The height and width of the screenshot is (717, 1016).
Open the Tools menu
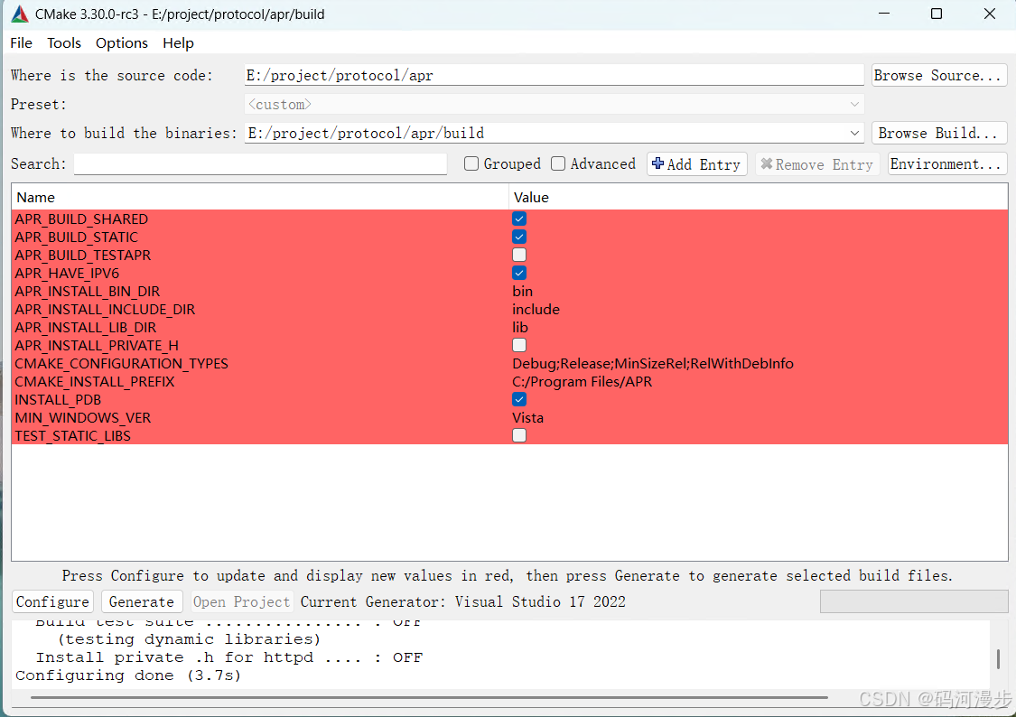(64, 42)
